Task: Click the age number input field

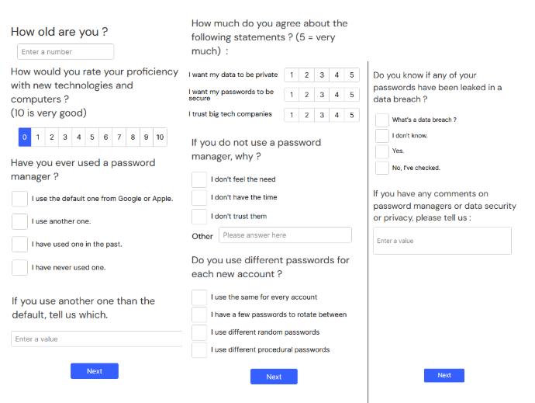Action: tap(65, 51)
